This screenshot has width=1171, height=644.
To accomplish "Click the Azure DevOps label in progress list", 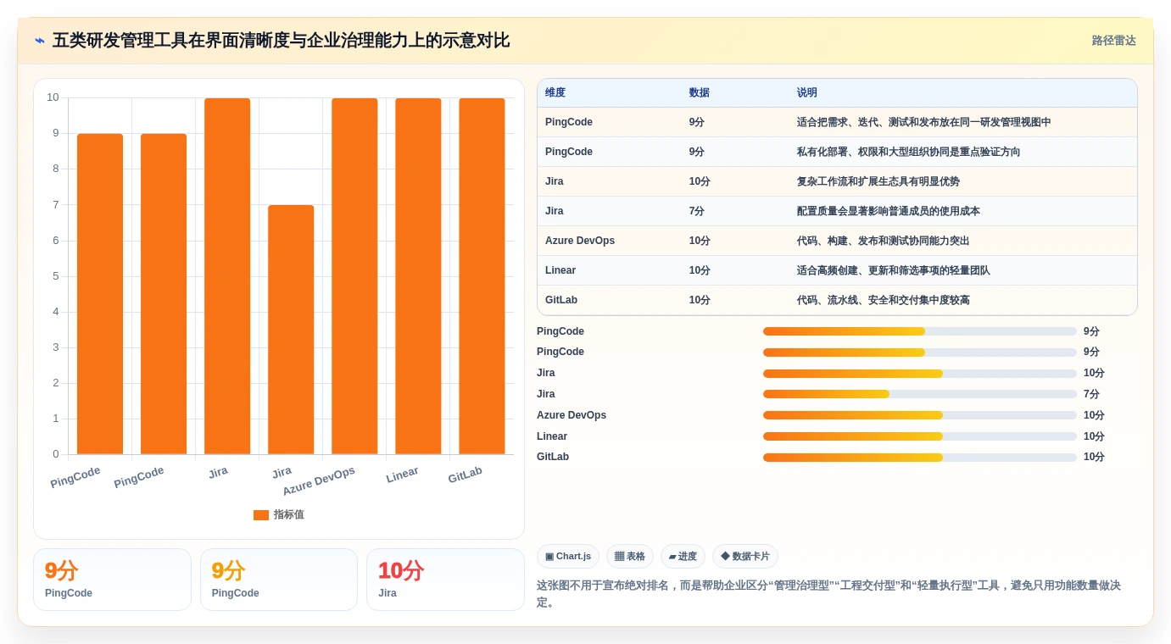I will [572, 415].
